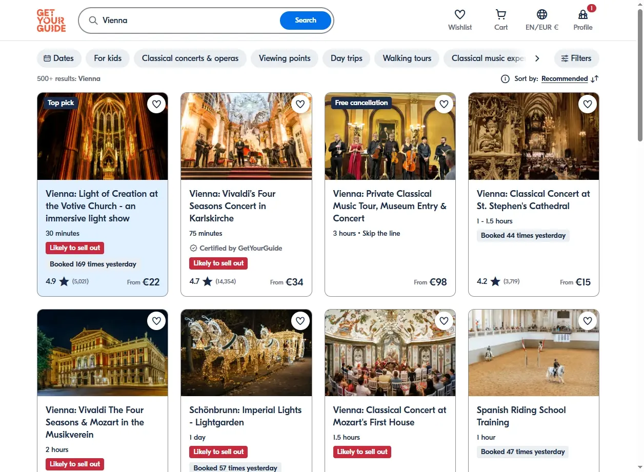Wishlist the Vivaldi's Four Seasons Karlskirche card
This screenshot has width=644, height=472.
pyautogui.click(x=300, y=104)
